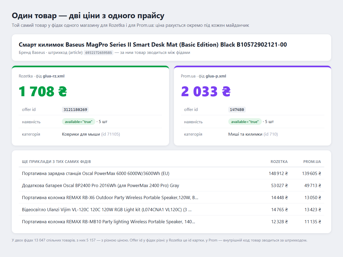
Task: Select the REMAX RB-MB10 speaker row
Action: point(171,222)
